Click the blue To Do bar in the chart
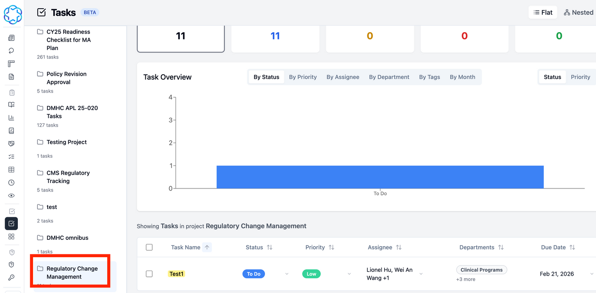Image resolution: width=596 pixels, height=293 pixels. pos(380,177)
